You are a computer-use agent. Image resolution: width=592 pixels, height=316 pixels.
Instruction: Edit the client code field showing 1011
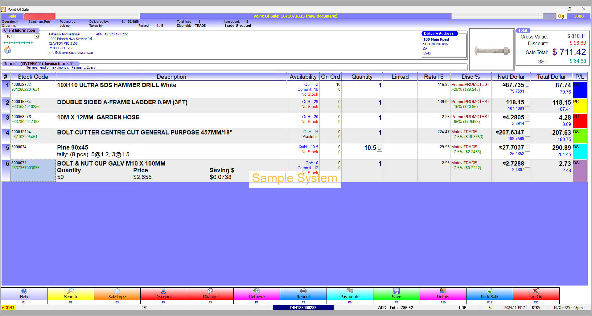click(19, 36)
